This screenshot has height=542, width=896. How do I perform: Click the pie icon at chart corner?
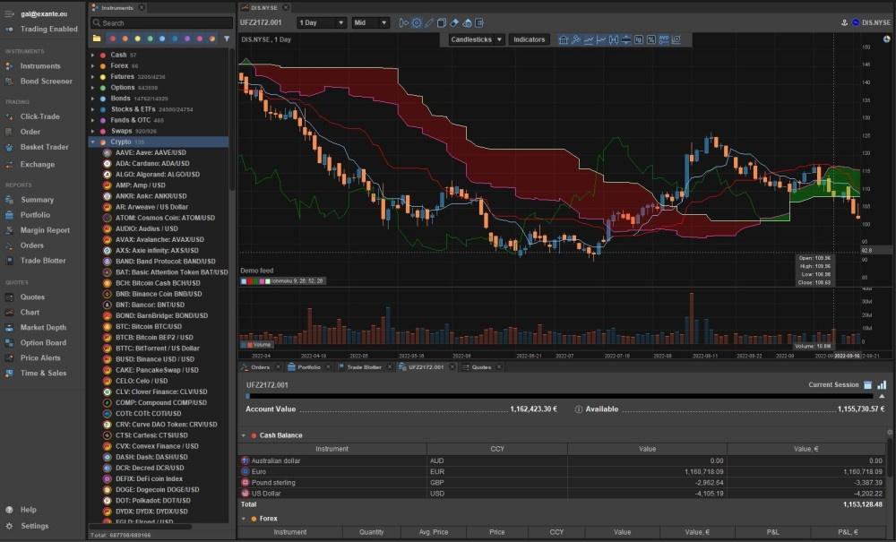click(886, 39)
